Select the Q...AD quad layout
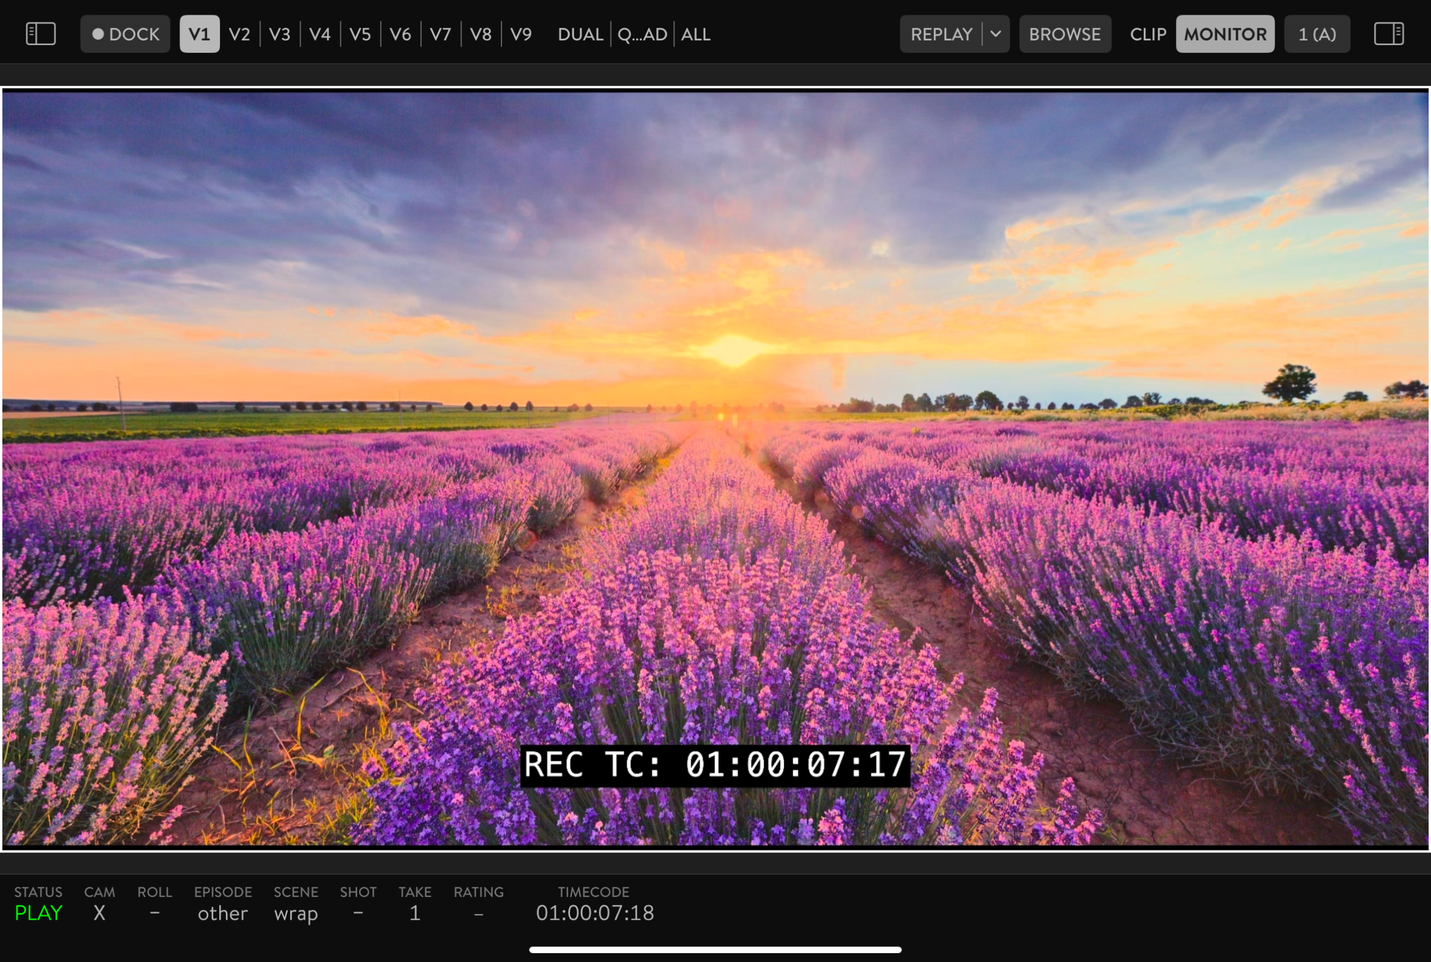The height and width of the screenshot is (962, 1431). tap(642, 34)
